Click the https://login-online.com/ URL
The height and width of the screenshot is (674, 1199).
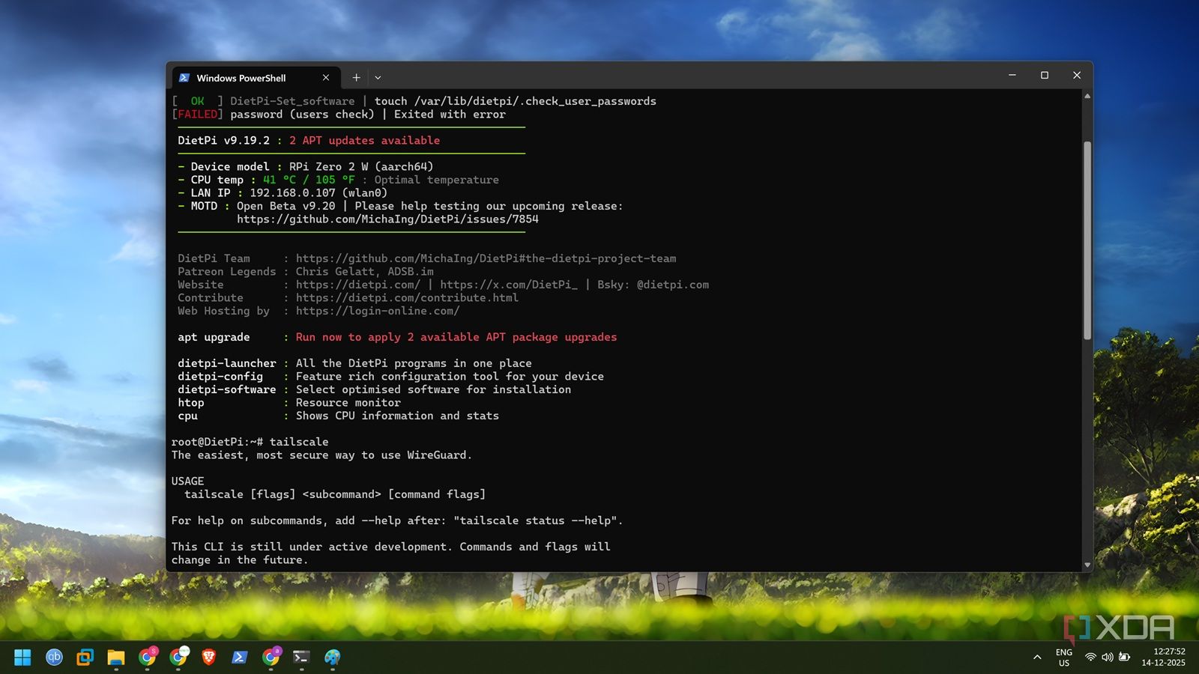pos(378,311)
